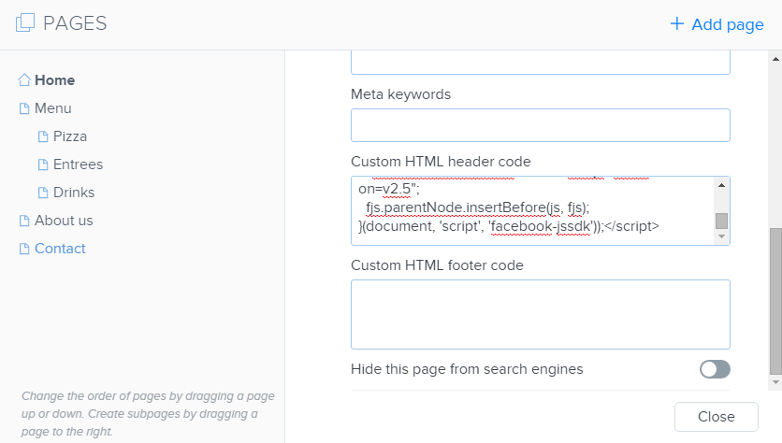Screen dimensions: 782x443
Task: Open the Contact page entry
Action: click(x=60, y=249)
